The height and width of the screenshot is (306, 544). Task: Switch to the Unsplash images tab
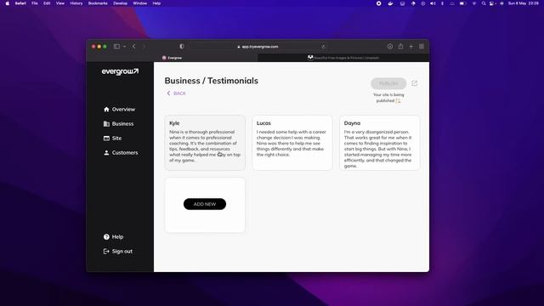click(x=343, y=58)
